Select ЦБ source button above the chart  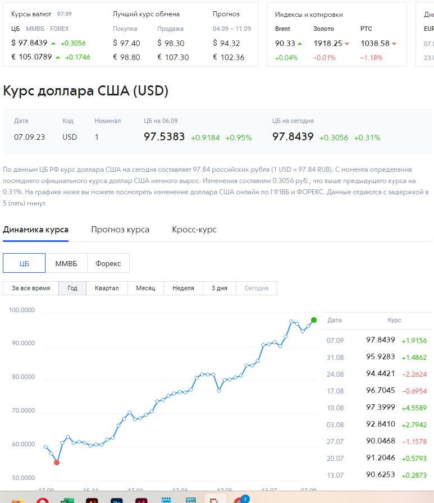click(x=24, y=263)
